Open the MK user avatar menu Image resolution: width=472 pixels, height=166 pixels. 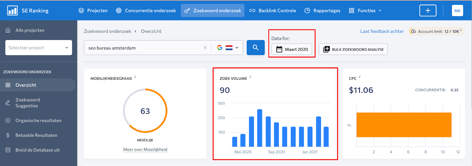click(x=457, y=11)
